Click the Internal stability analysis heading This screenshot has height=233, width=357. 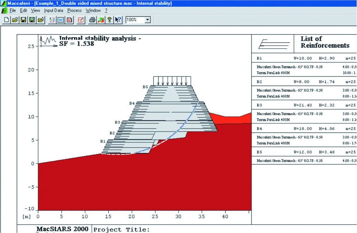point(100,38)
